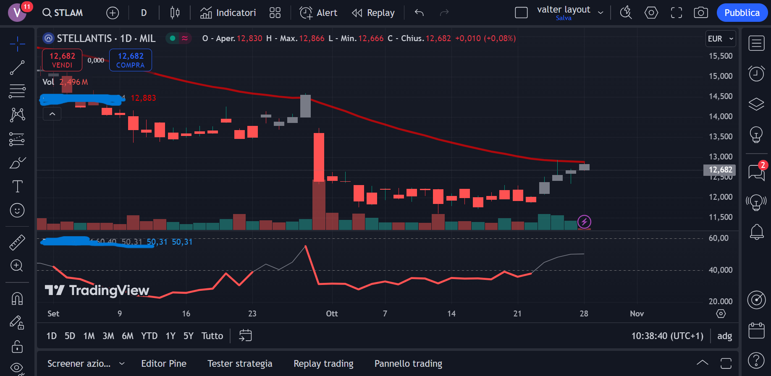771x376 pixels.
Task: Open the Indicatori indicators dialog
Action: 228,13
